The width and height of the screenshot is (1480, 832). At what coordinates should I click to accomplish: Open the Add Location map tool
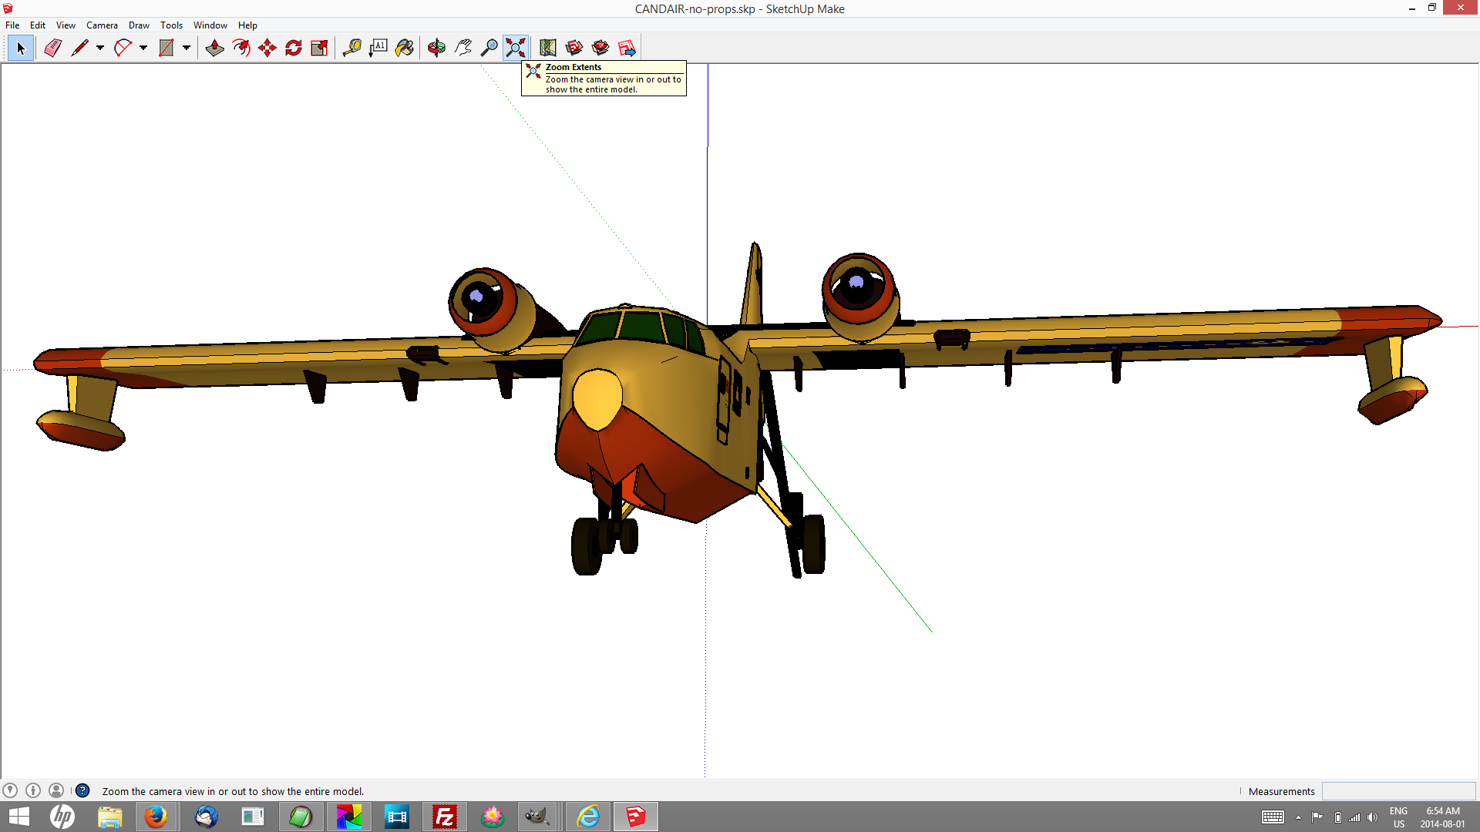point(548,48)
